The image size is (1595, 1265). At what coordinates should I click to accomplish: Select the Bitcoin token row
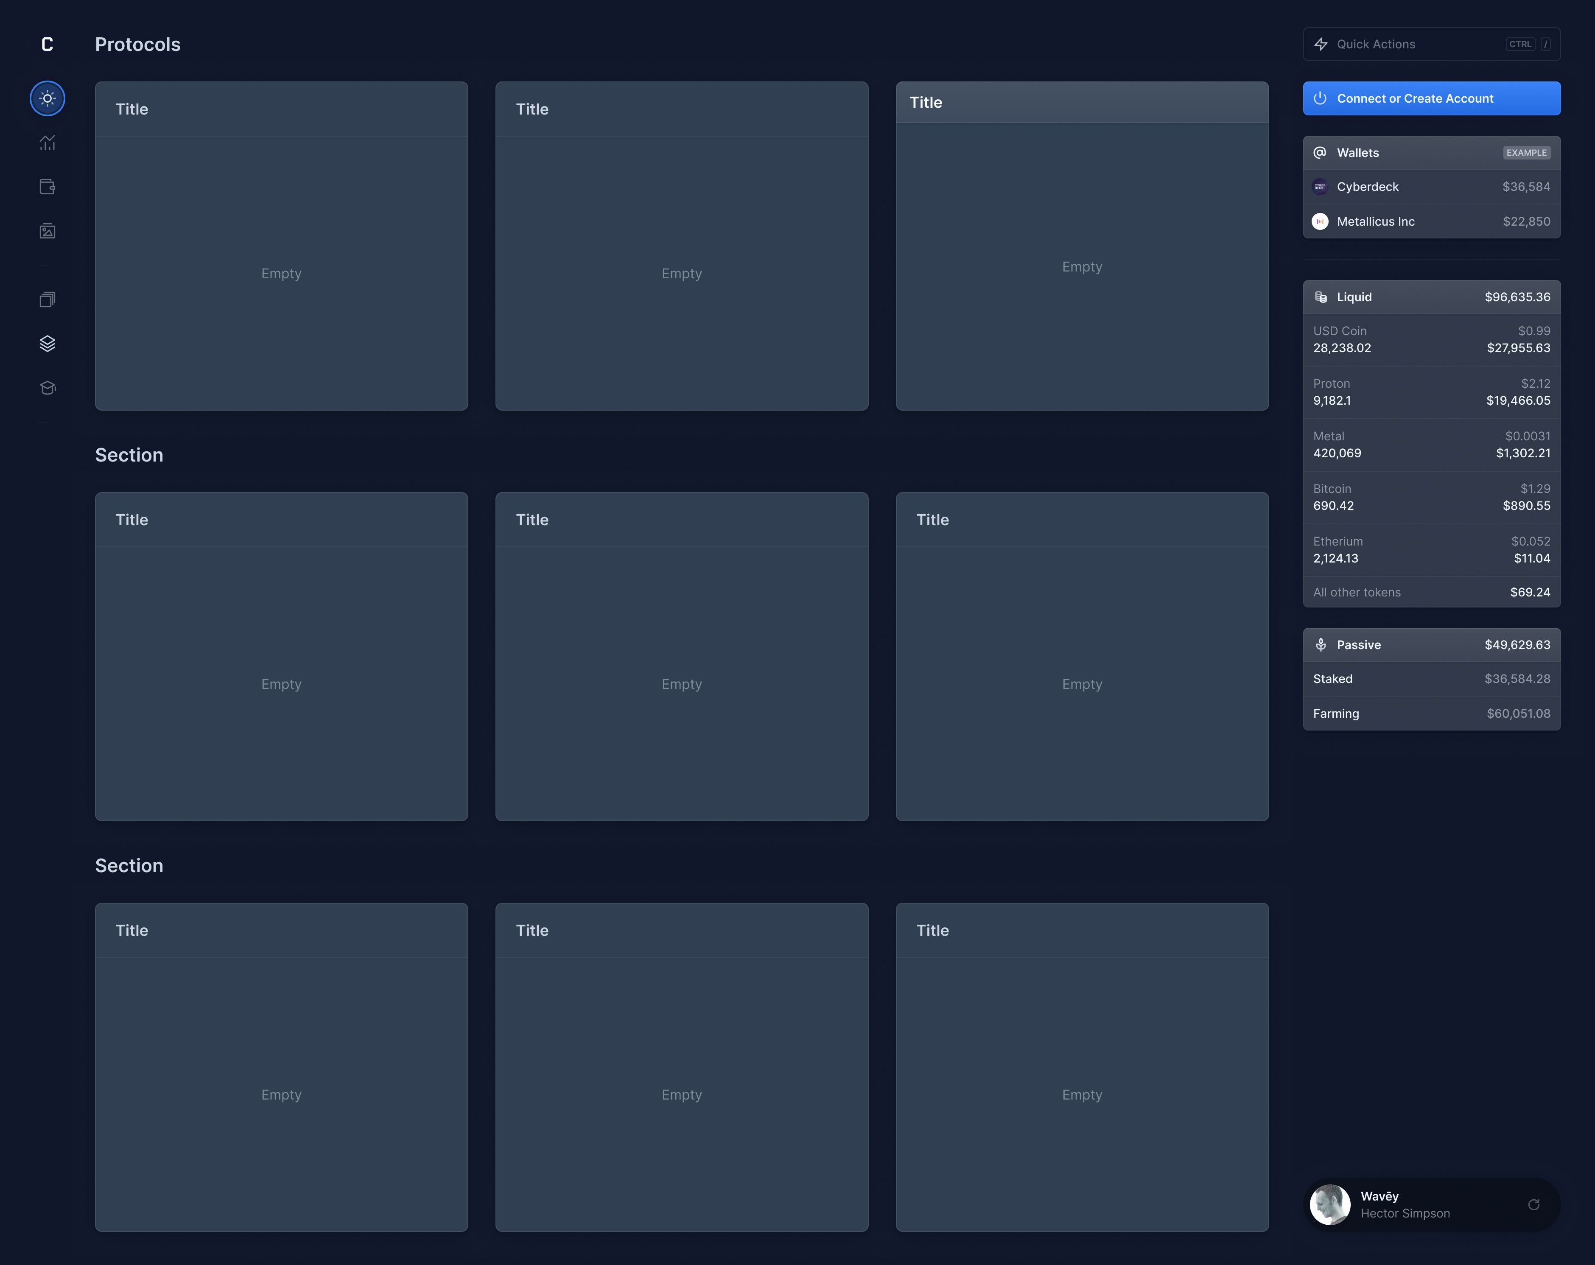(1432, 497)
